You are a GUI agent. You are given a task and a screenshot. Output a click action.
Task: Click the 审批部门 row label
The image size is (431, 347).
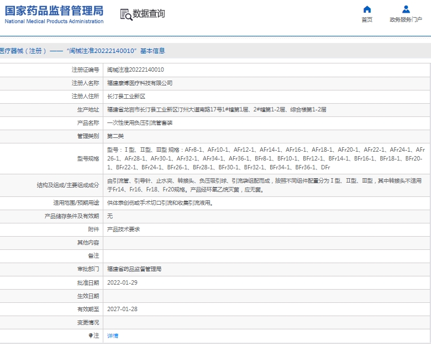(88, 269)
